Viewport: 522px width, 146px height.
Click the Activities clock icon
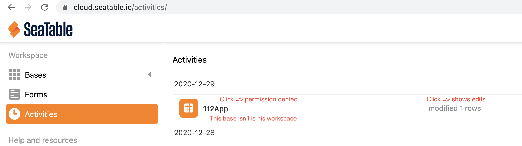[x=15, y=114]
